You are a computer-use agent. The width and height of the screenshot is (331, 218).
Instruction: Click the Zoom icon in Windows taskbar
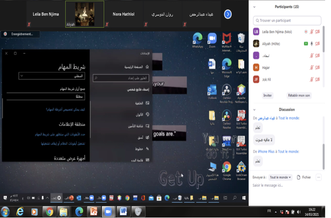(108, 211)
